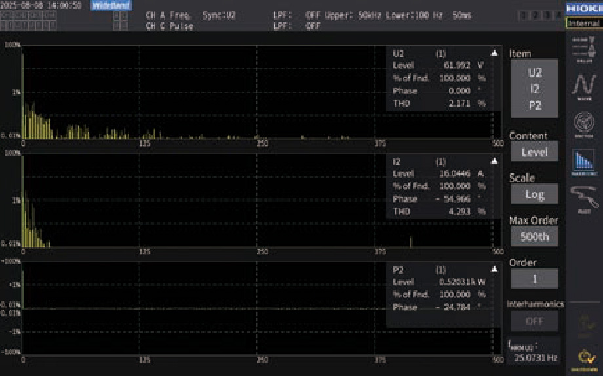
Task: Toggle the Interharmonics OFF button
Action: pyautogui.click(x=534, y=321)
